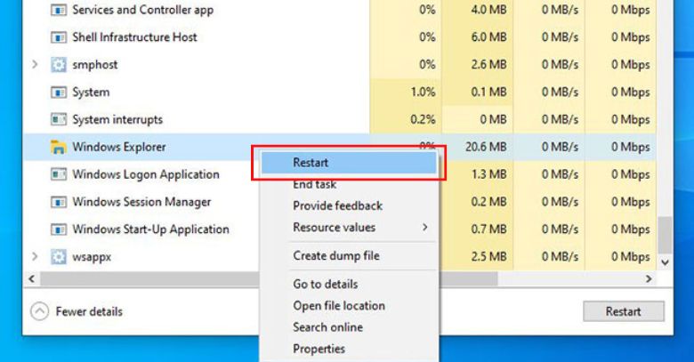Click the Windows Logon Application icon
Viewport: 694px width, 362px height.
59,174
